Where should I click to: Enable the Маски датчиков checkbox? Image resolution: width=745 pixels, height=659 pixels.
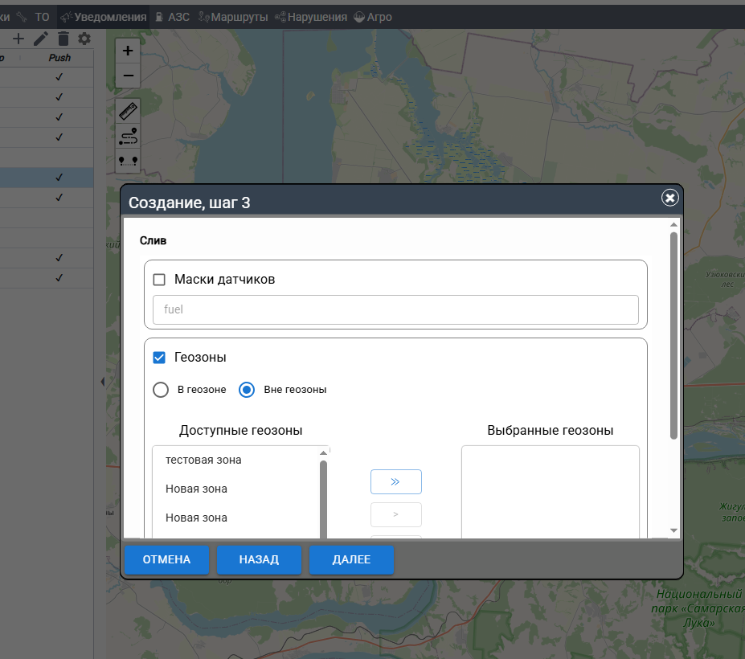pos(159,280)
